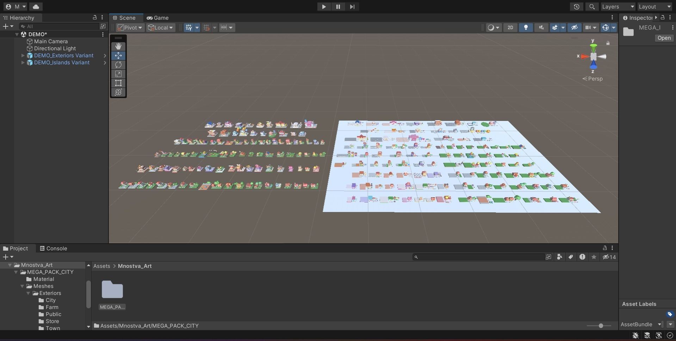Switch to the Game tab
This screenshot has width=676, height=341.
coord(158,18)
